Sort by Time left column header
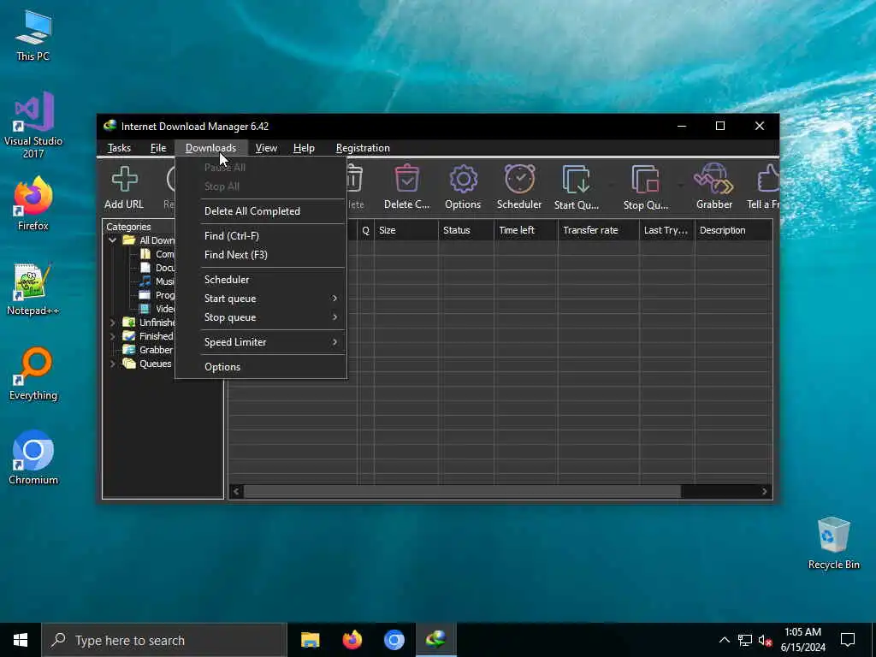 point(526,230)
